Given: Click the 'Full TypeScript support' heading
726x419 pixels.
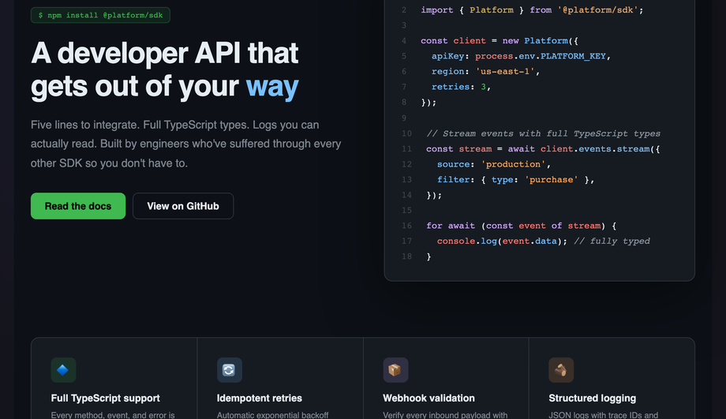Looking at the screenshot, I should (105, 398).
